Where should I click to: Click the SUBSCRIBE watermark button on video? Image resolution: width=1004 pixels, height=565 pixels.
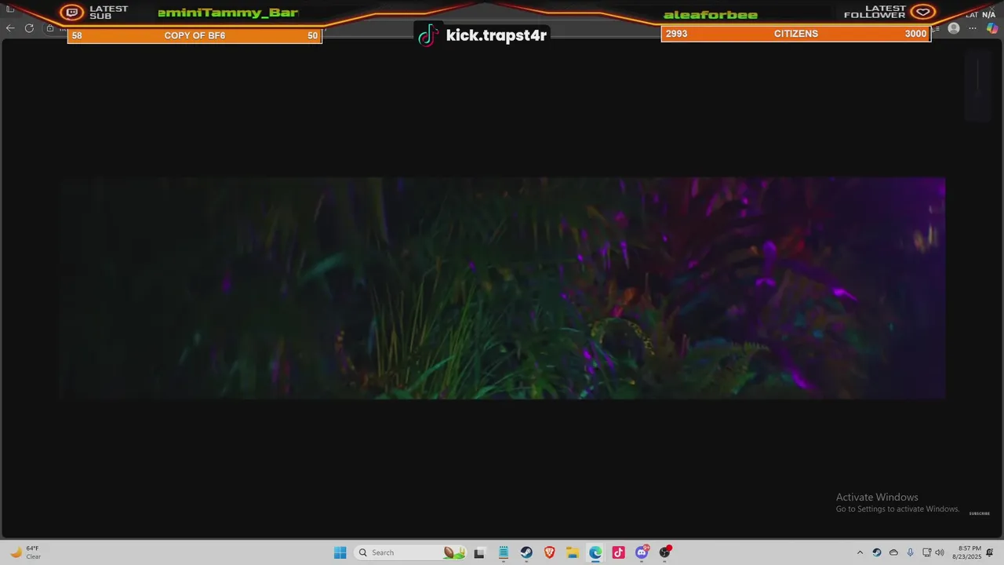(980, 514)
